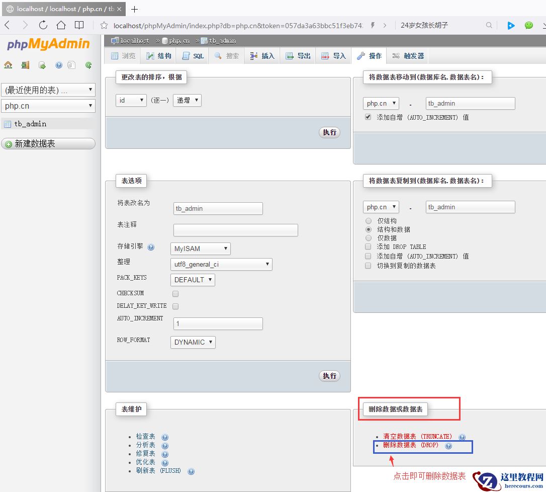Image resolution: width=546 pixels, height=492 pixels.
Task: Open help icon beside 存储引擎
Action: coord(151,248)
